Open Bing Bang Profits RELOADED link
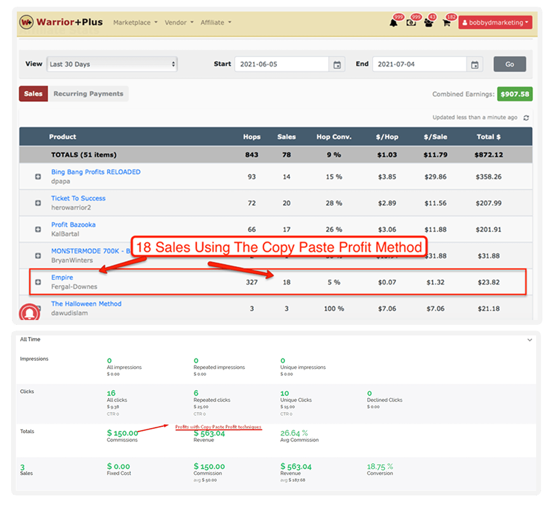This screenshot has height=506, width=553. tap(96, 172)
